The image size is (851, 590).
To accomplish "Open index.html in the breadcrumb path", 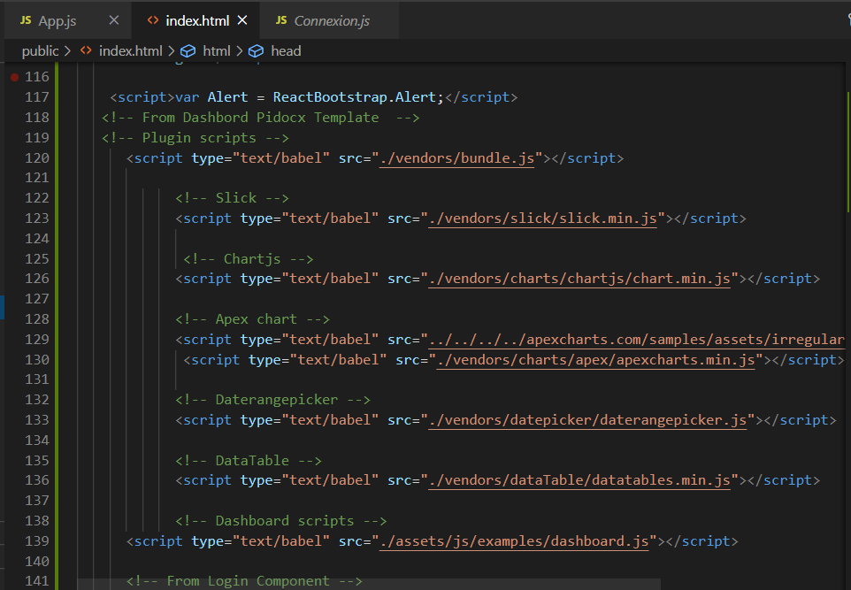I will coord(130,51).
